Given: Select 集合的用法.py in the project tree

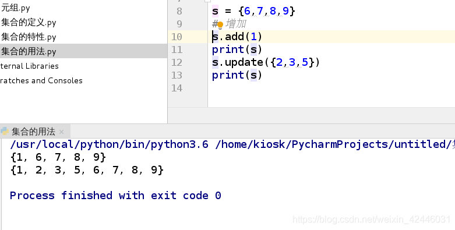Looking at the screenshot, I should (x=29, y=51).
